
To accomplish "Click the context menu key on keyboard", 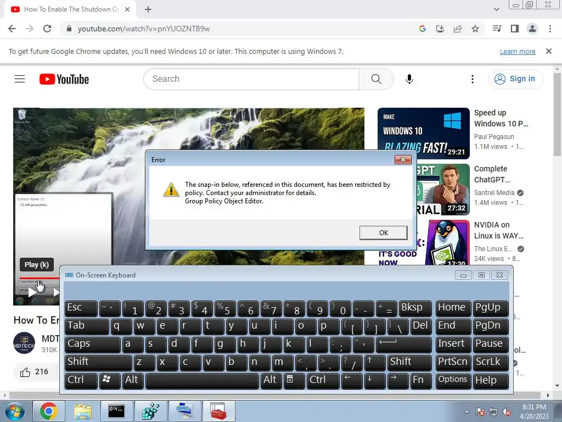I will [x=294, y=381].
